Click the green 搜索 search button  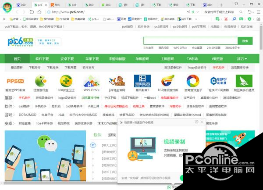tap(245, 41)
